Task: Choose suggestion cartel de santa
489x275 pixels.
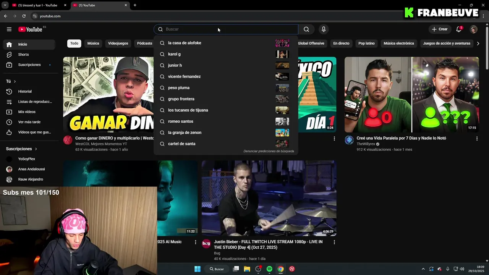Action: (226, 144)
